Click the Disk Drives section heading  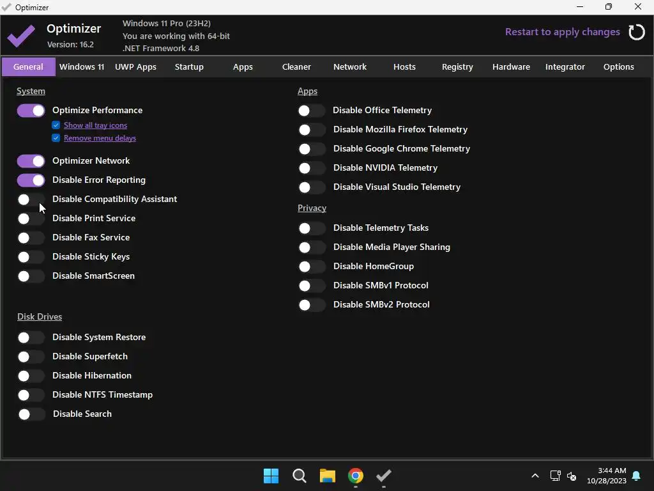[x=40, y=317]
